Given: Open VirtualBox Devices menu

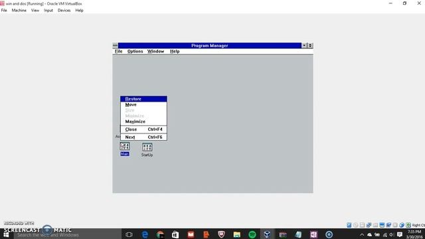Looking at the screenshot, I should click(x=64, y=11).
